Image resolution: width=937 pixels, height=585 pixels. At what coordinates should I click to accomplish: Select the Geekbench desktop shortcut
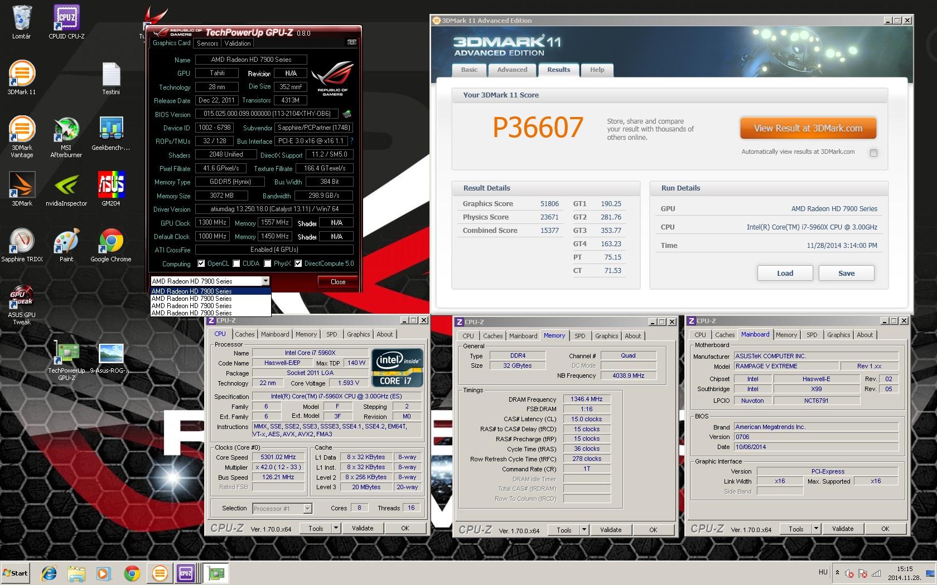pyautogui.click(x=111, y=134)
